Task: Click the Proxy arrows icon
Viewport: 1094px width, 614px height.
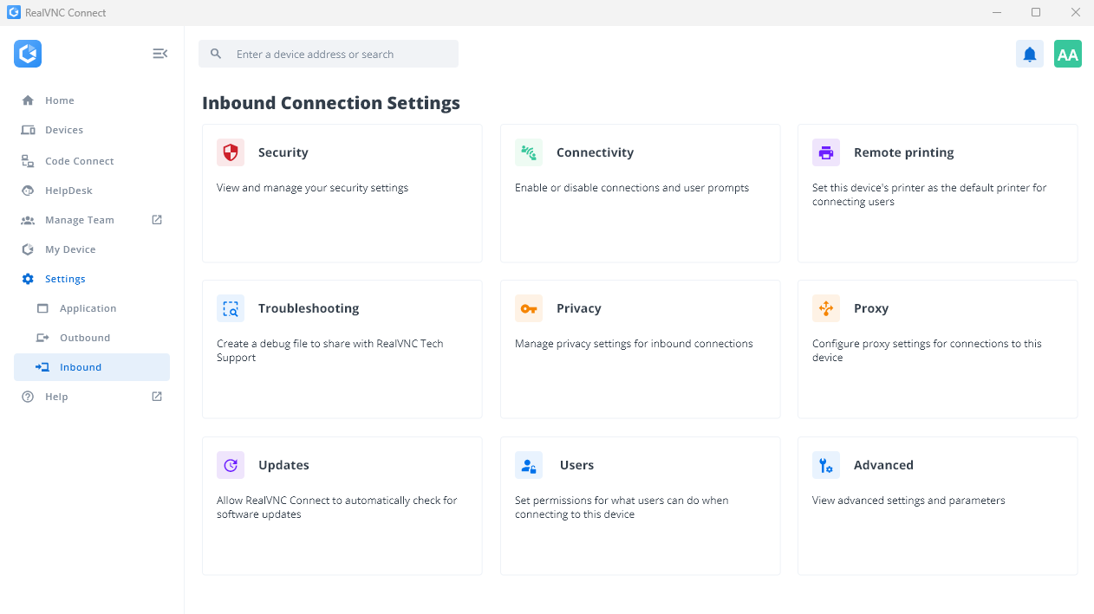Action: (x=826, y=308)
